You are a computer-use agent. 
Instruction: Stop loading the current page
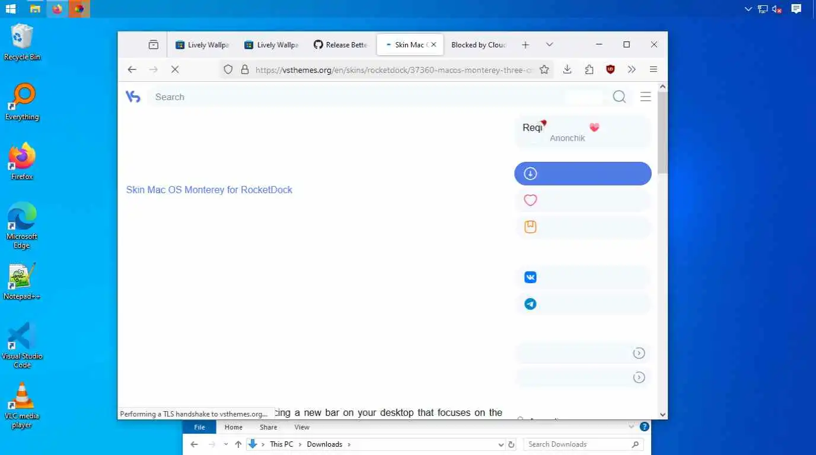[175, 69]
